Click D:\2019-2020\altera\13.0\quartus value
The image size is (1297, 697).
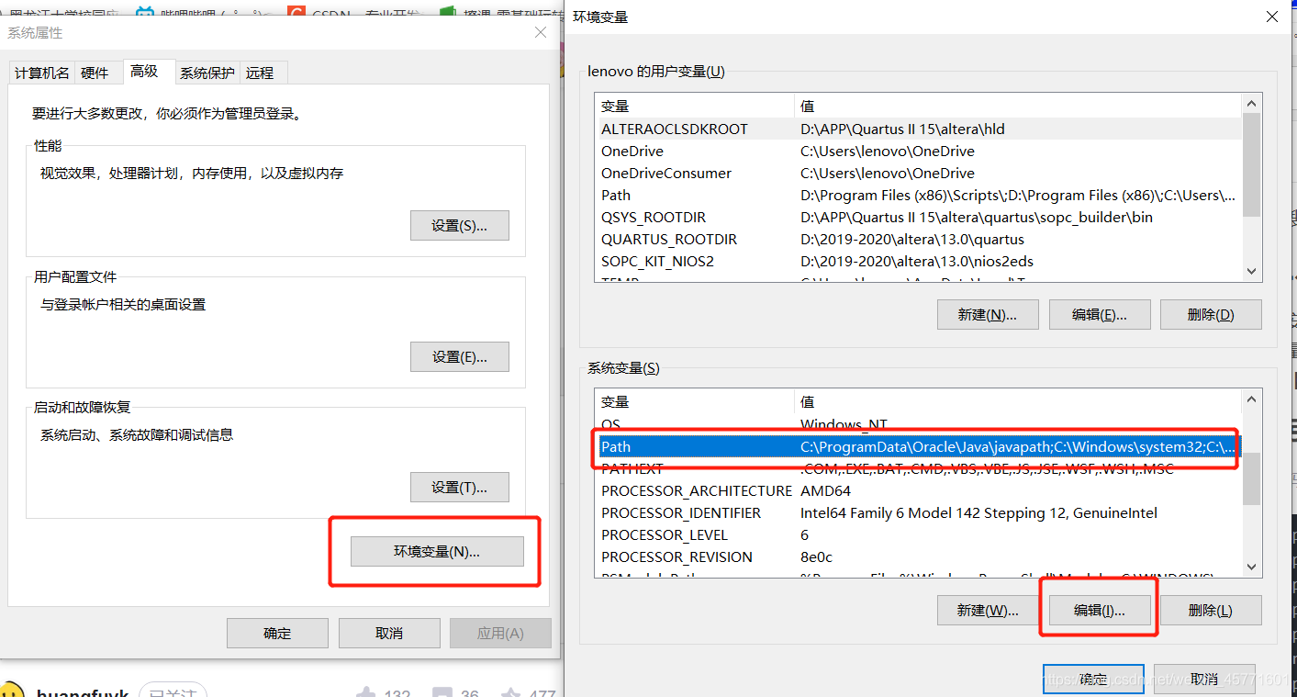click(x=912, y=240)
